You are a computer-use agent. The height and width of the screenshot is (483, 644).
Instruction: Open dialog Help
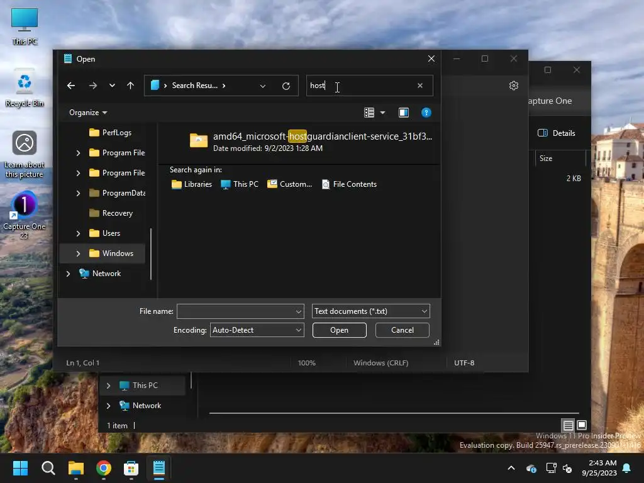pyautogui.click(x=426, y=113)
